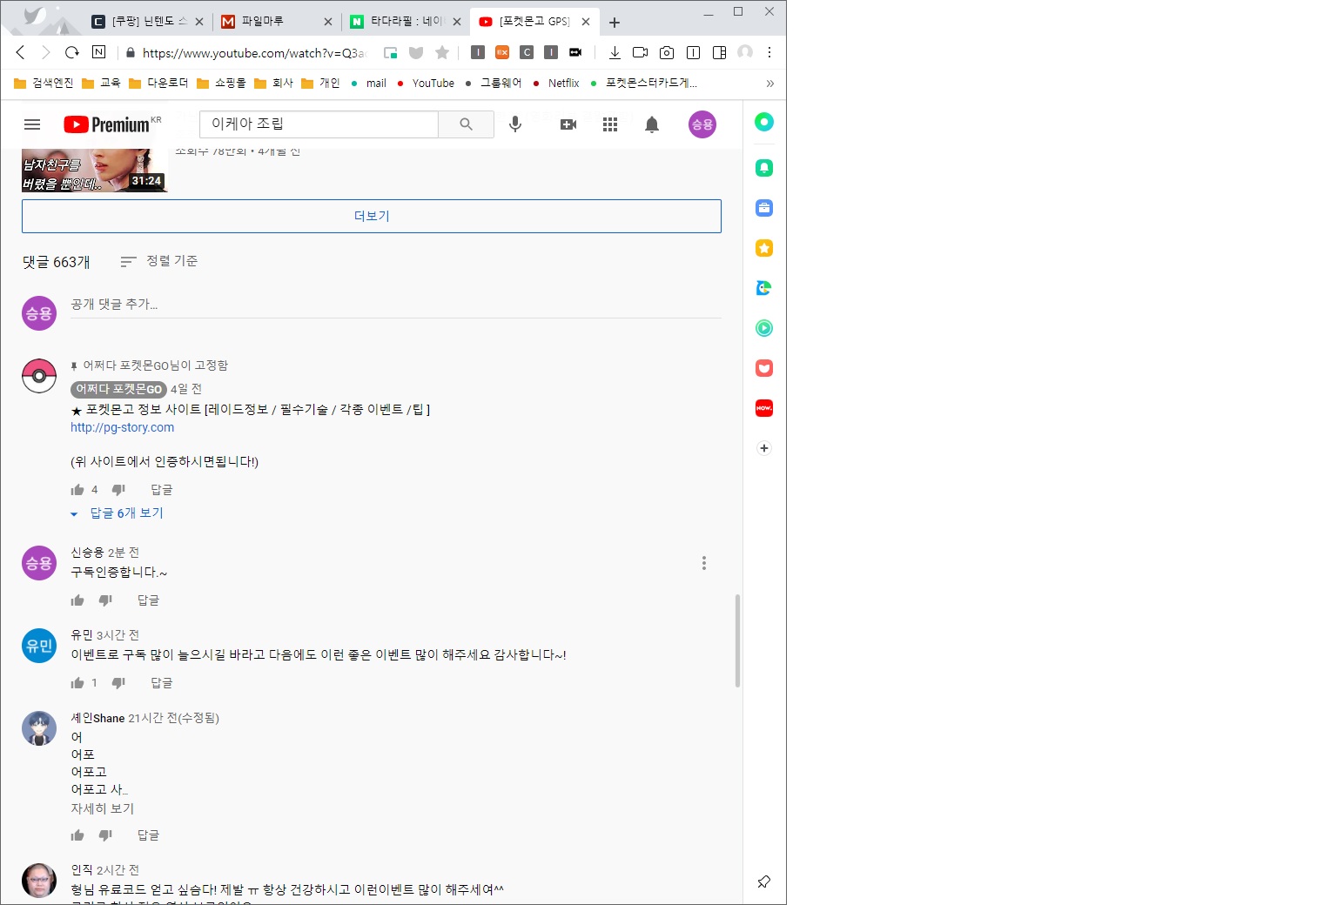The width and height of the screenshot is (1337, 905).
Task: Open the 정렬 기준 sort dropdown
Action: pyautogui.click(x=159, y=261)
